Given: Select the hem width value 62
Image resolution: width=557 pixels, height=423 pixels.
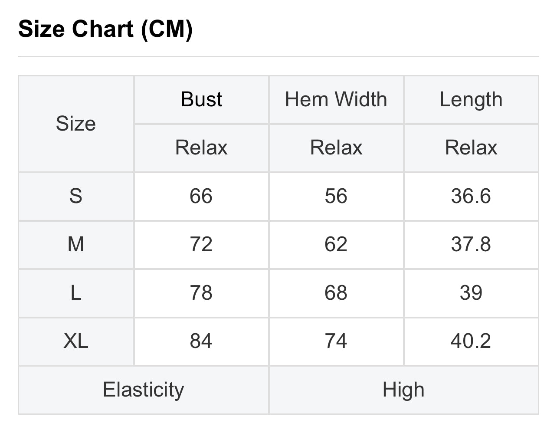Looking at the screenshot, I should pos(336,244).
